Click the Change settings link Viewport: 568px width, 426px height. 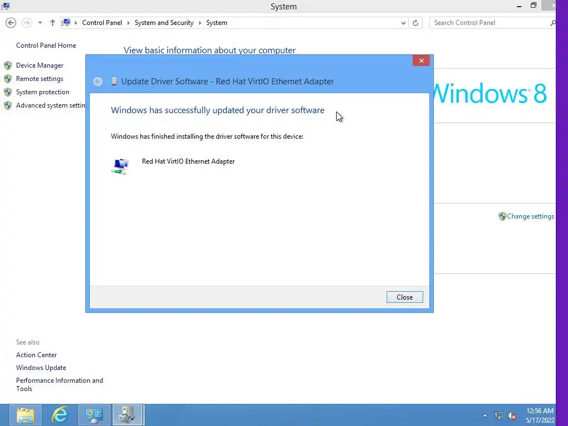pos(530,216)
